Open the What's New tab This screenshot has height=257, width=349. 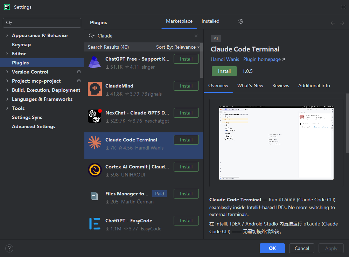click(250, 85)
